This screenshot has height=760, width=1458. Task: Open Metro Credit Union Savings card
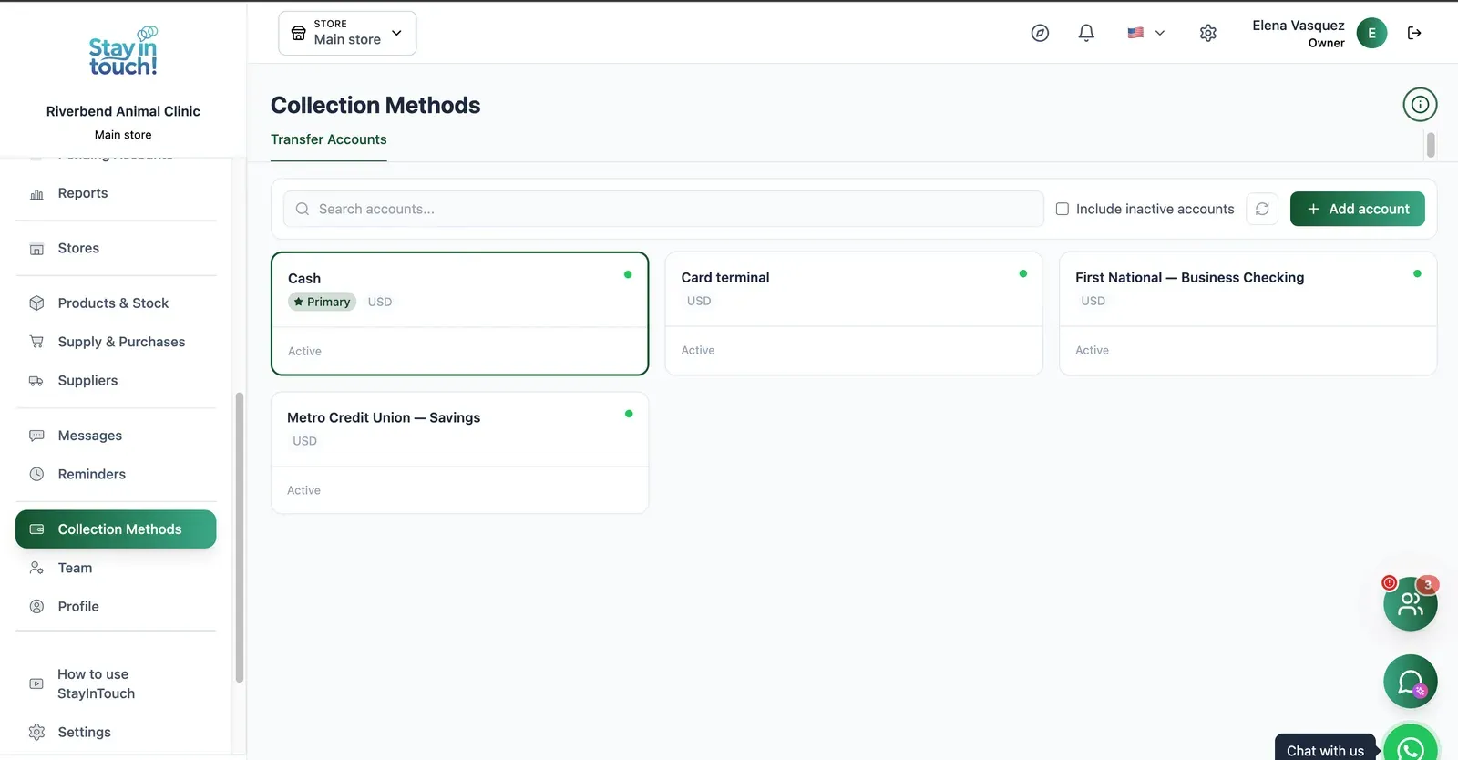click(460, 453)
